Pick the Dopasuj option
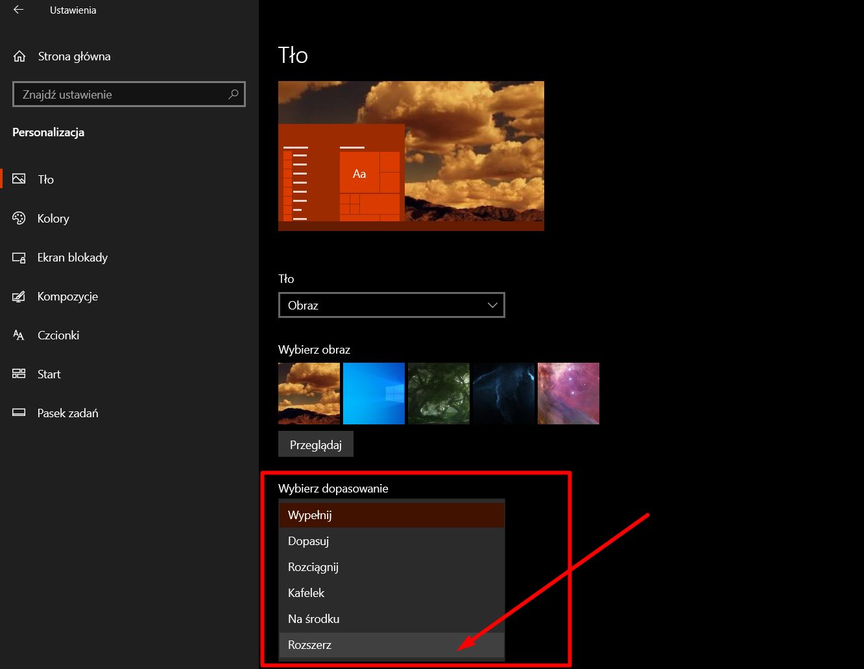 coord(391,541)
